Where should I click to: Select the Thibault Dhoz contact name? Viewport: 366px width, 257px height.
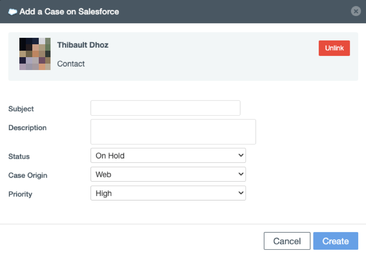[x=83, y=45]
